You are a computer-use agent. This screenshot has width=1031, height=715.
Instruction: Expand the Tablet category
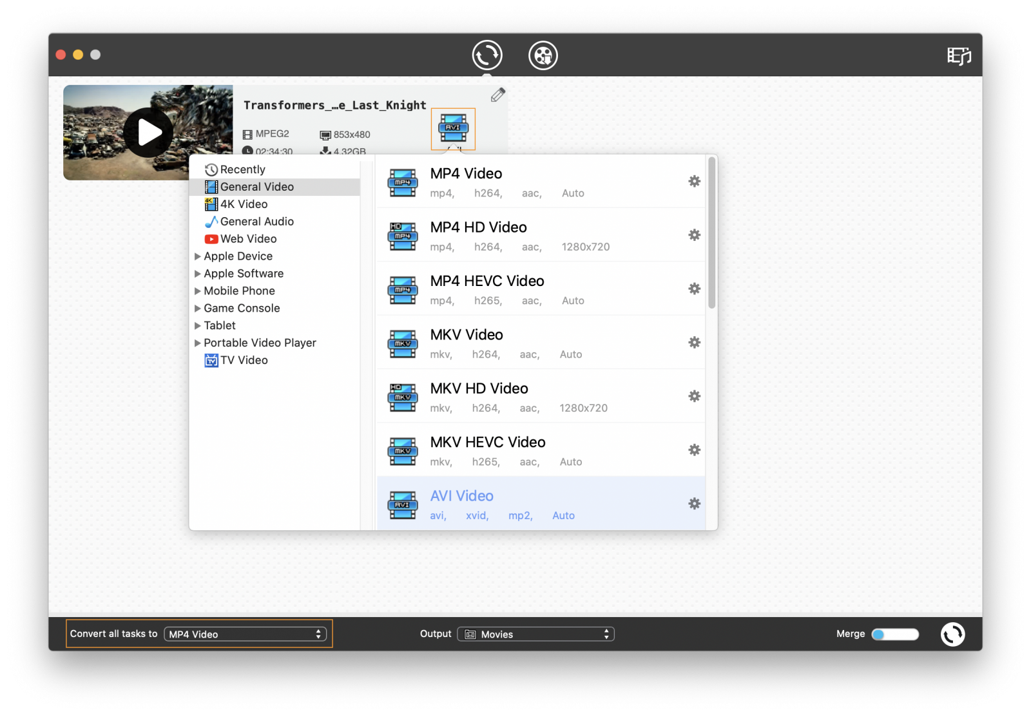pyautogui.click(x=198, y=326)
